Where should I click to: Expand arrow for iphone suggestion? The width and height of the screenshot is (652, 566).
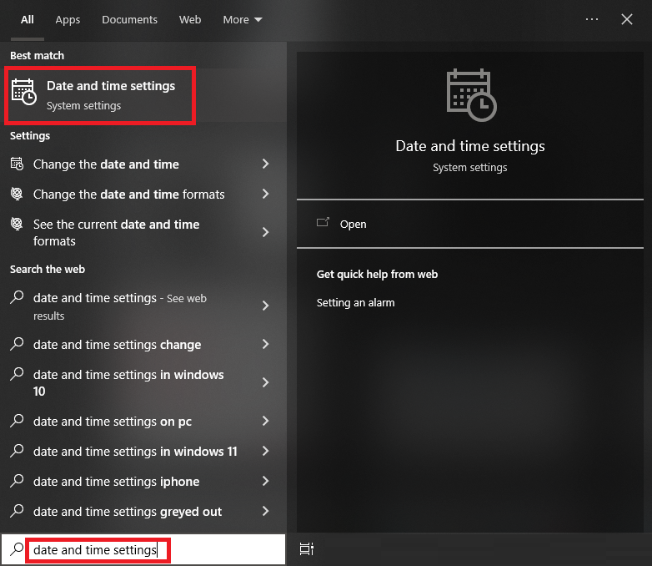[x=265, y=481]
